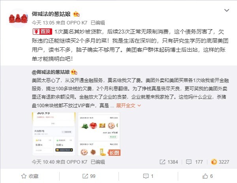Click crown badge in the reposted section
This screenshot has height=183, width=237.
[x=74, y=72]
